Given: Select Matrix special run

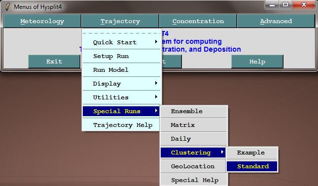Looking at the screenshot, I should 194,125.
